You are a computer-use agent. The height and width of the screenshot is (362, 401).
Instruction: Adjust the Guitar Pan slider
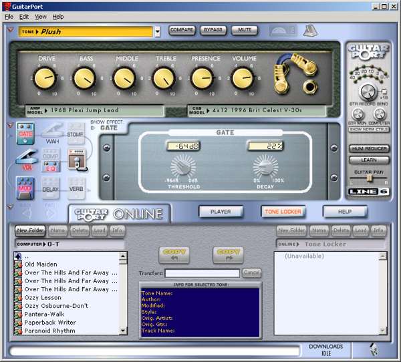pos(369,178)
